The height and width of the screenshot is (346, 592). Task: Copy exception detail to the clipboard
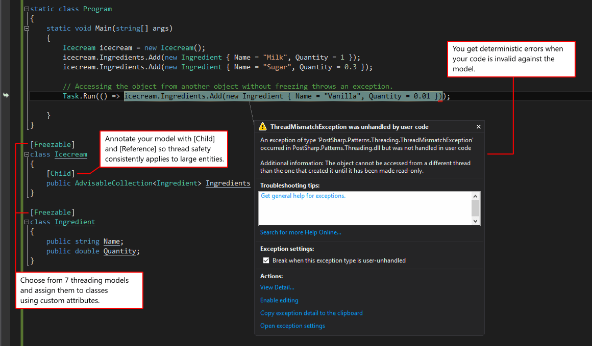(x=311, y=313)
